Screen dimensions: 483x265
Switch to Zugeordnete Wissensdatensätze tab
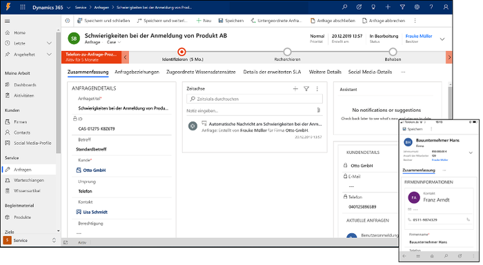[x=201, y=72]
